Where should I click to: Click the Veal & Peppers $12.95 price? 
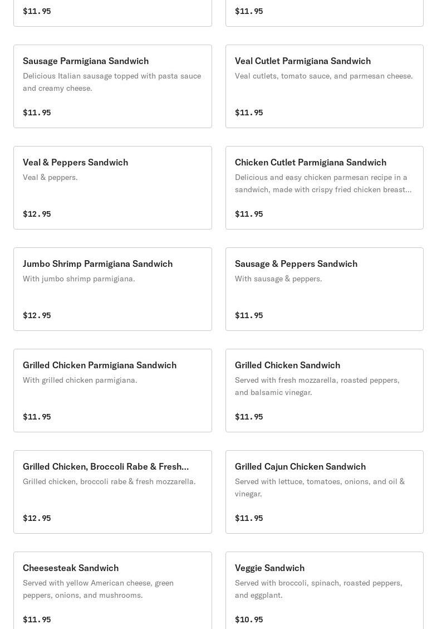(37, 214)
